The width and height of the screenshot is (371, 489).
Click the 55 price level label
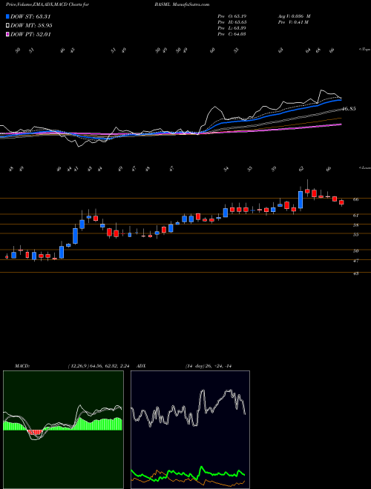(x=357, y=235)
